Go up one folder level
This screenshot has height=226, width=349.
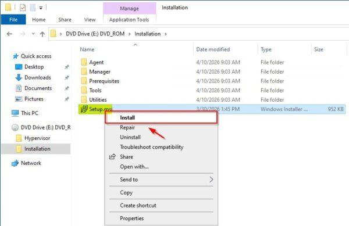42,34
